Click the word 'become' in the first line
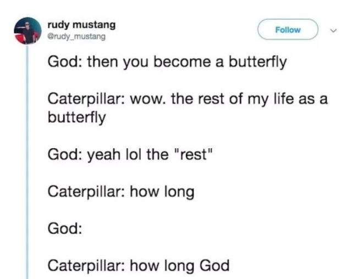This screenshot has width=352, height=279. tap(182, 62)
